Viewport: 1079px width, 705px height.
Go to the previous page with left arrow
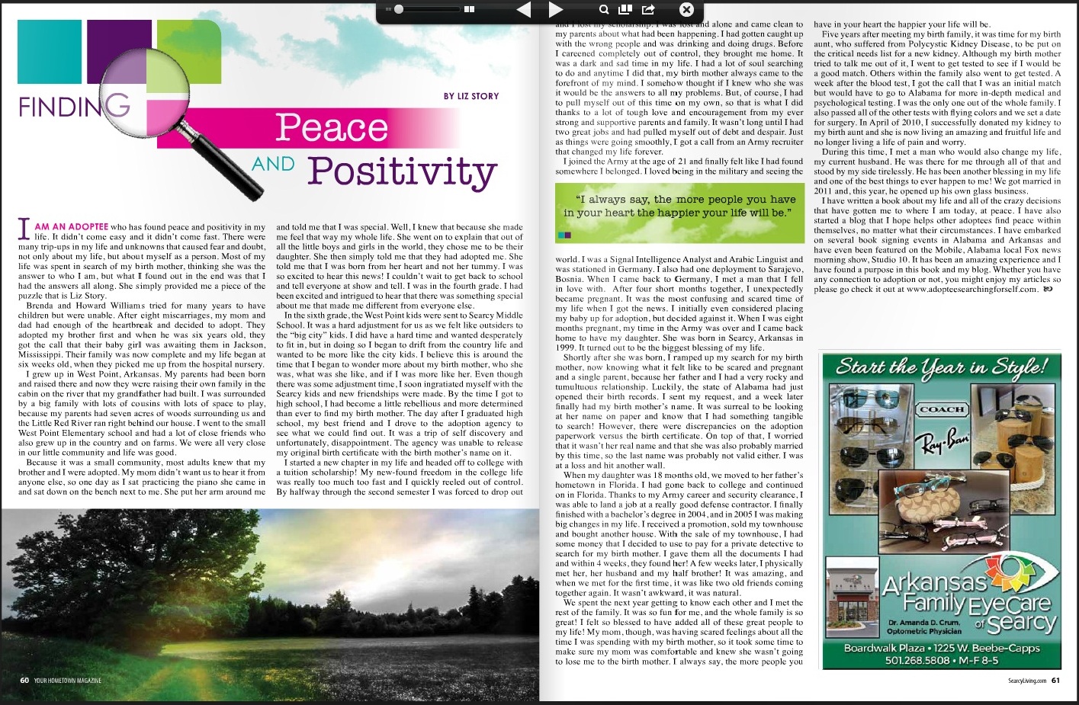523,10
